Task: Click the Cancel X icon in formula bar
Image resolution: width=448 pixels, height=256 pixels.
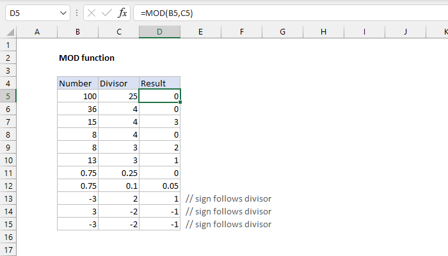Action: [92, 13]
